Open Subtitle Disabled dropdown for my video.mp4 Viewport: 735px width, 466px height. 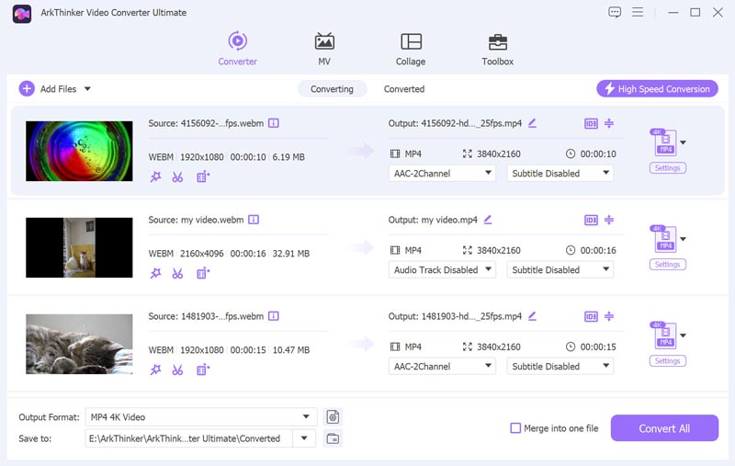pyautogui.click(x=560, y=269)
